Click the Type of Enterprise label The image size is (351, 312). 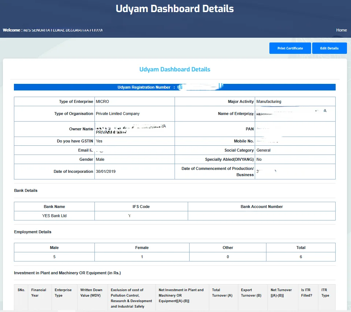[76, 101]
